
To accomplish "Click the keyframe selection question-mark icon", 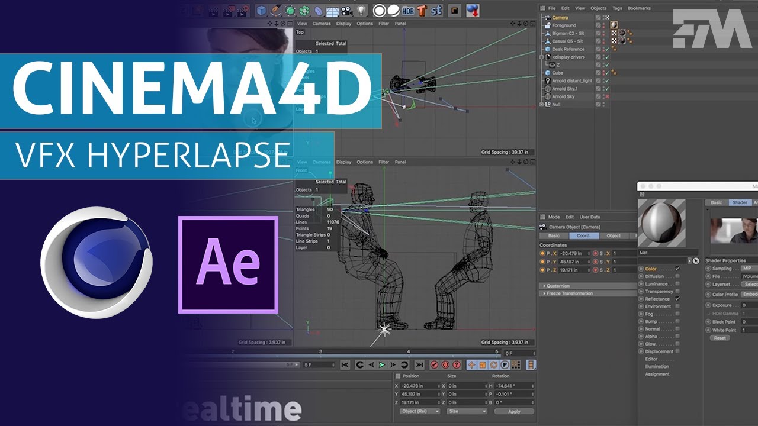I will click(x=456, y=364).
